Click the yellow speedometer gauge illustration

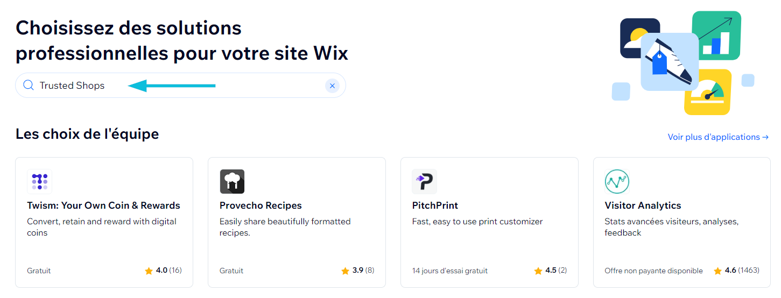tap(708, 92)
